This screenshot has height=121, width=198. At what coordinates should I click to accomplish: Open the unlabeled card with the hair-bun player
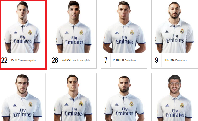[x=23, y=97]
